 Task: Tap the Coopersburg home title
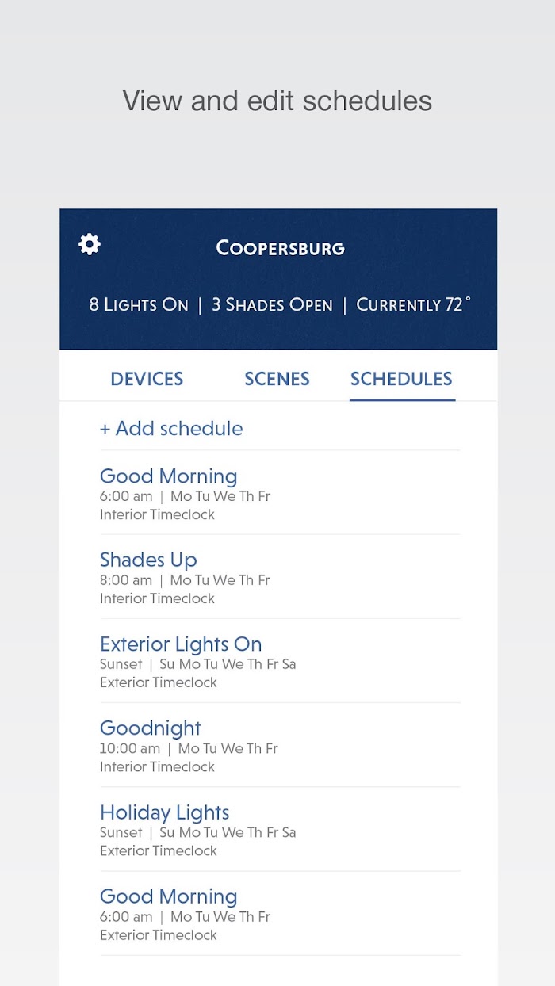(x=281, y=248)
